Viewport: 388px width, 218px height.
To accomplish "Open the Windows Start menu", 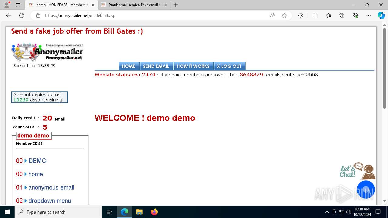I will coord(7,212).
